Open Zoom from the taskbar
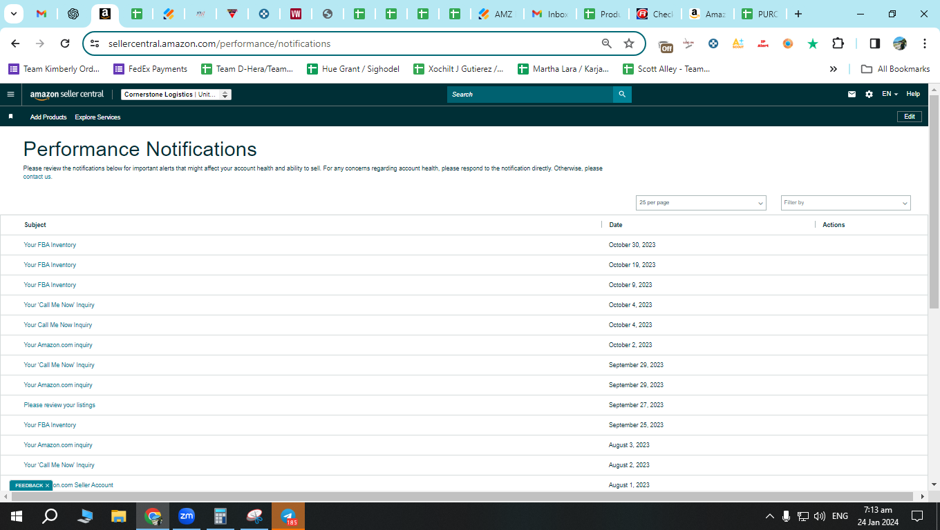This screenshot has width=940, height=530. 186,516
